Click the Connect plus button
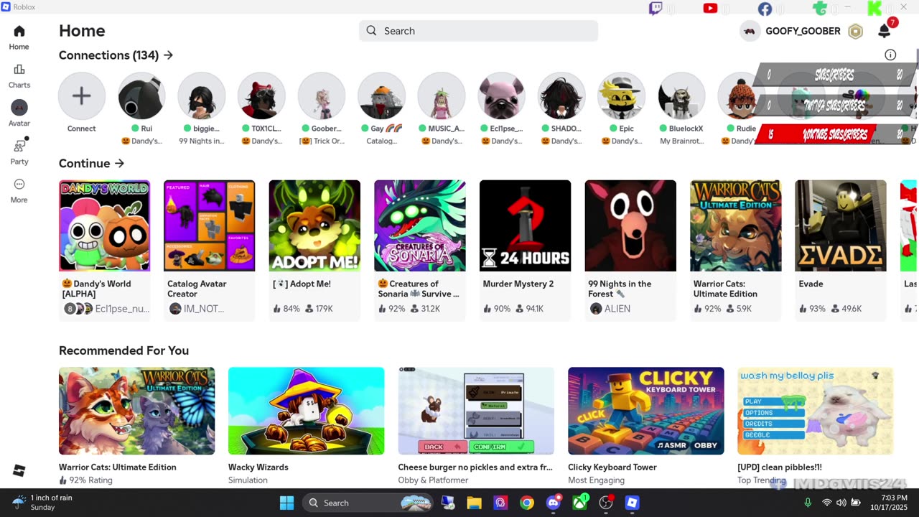The width and height of the screenshot is (919, 517). (82, 96)
